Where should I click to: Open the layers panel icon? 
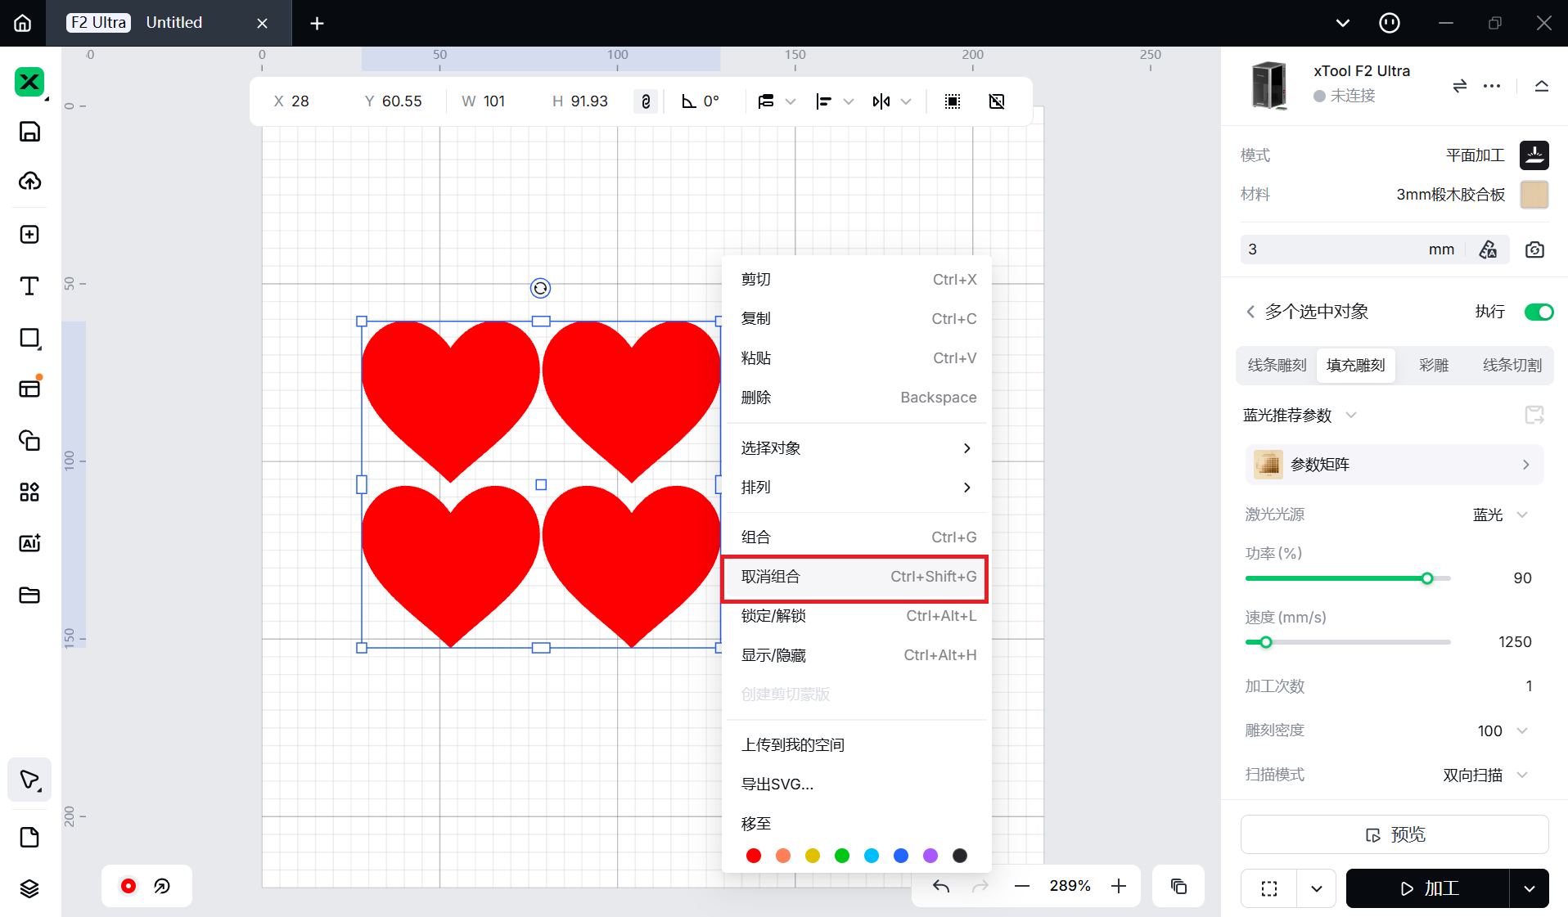pyautogui.click(x=29, y=888)
